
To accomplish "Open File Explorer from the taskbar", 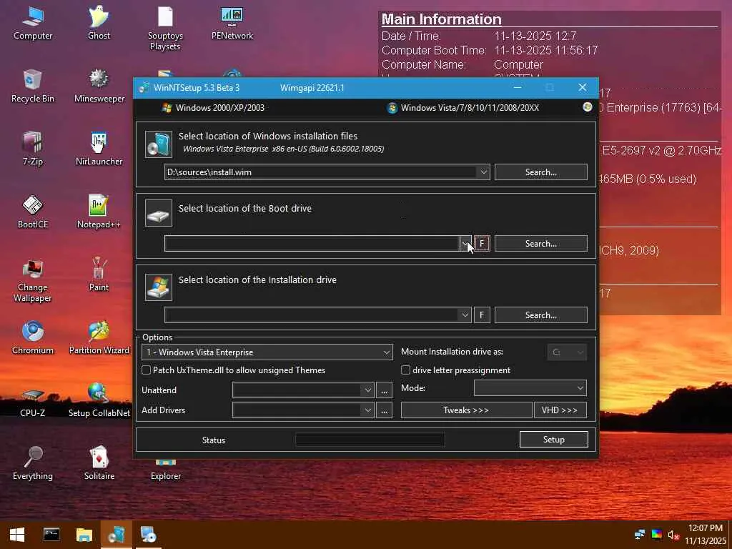I will (x=84, y=535).
